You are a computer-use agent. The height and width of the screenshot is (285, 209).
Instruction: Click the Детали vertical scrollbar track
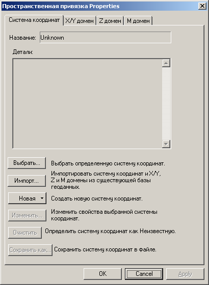point(166,104)
